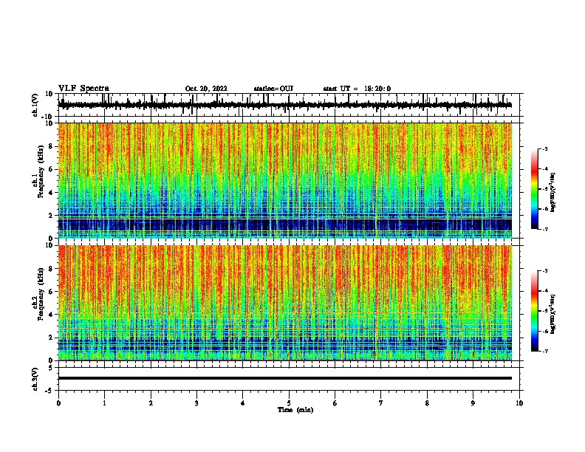Click the 'Time (min)' axis label
This screenshot has height=452, width=585.
pyautogui.click(x=295, y=410)
